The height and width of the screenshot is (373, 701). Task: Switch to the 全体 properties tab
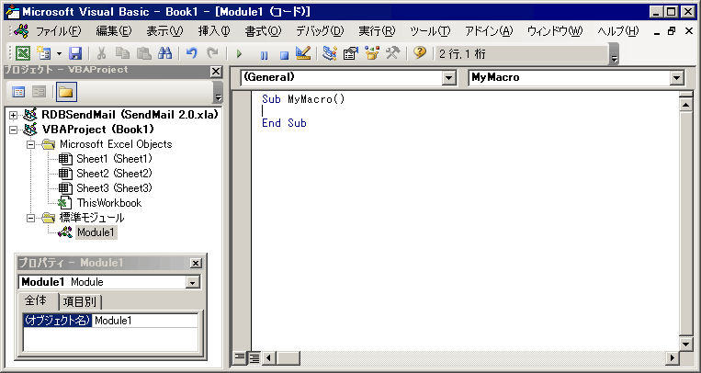[36, 300]
